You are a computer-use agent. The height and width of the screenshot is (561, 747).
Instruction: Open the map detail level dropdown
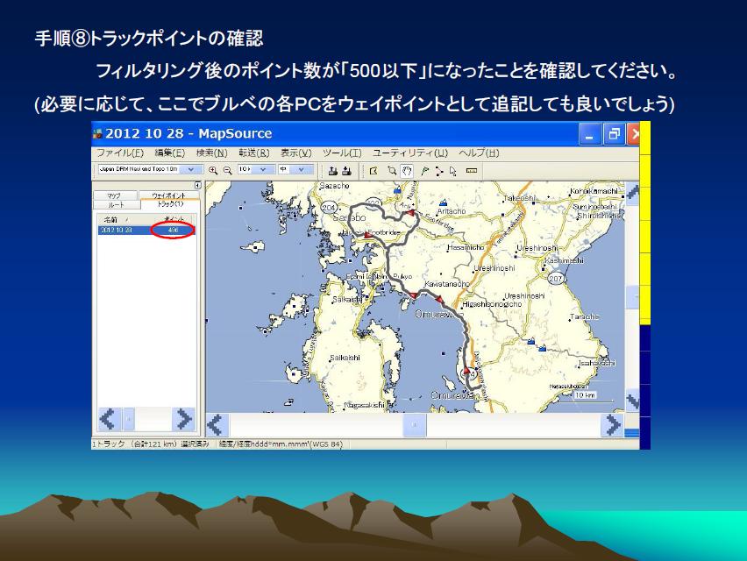click(x=302, y=169)
